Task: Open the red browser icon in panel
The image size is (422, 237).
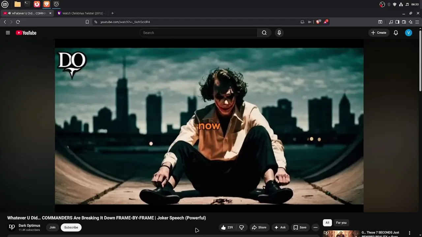Action: tap(37, 4)
